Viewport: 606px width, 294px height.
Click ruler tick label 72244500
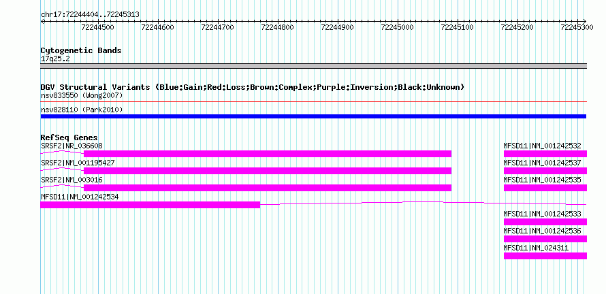[98, 27]
